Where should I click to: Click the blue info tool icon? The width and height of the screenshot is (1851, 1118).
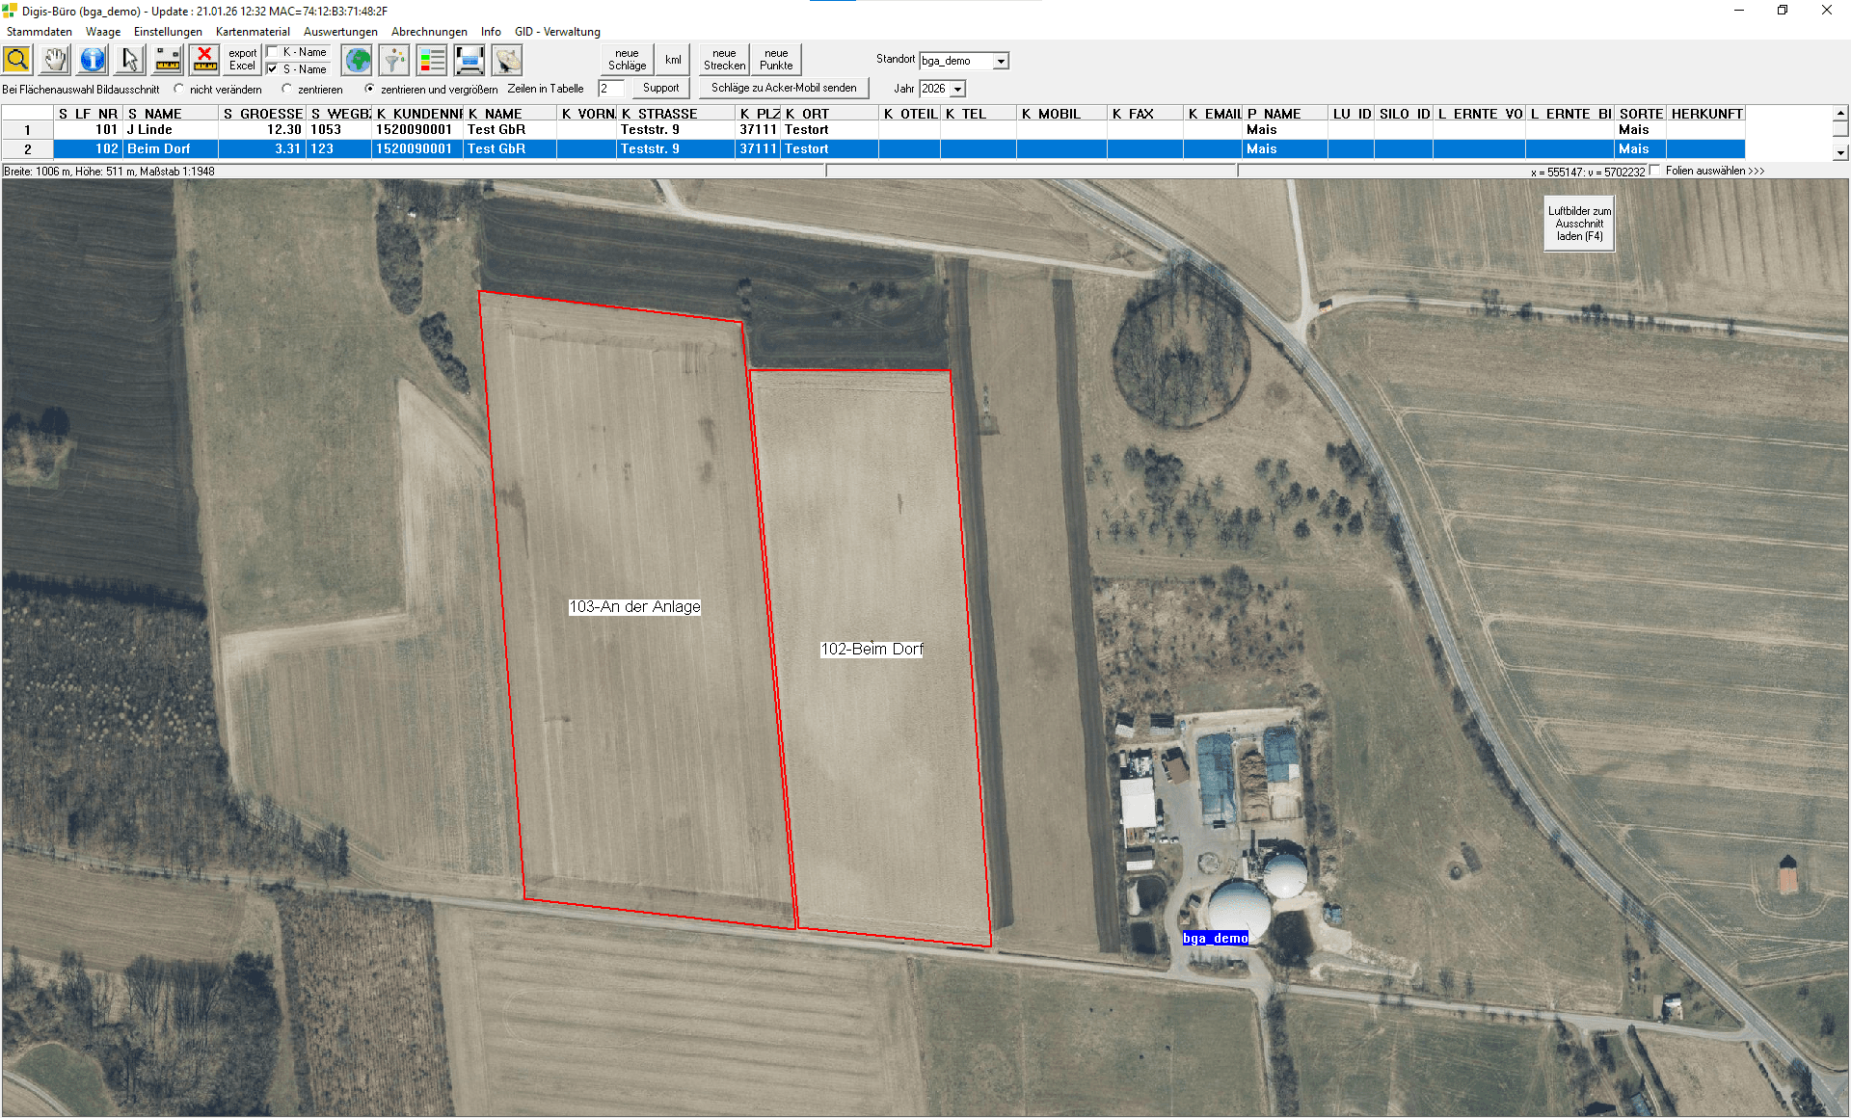pos(93,60)
